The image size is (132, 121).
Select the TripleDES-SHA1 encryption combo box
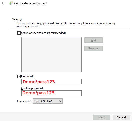(48, 101)
